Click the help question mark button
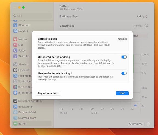The height and width of the screenshot is (135, 158). (148, 124)
